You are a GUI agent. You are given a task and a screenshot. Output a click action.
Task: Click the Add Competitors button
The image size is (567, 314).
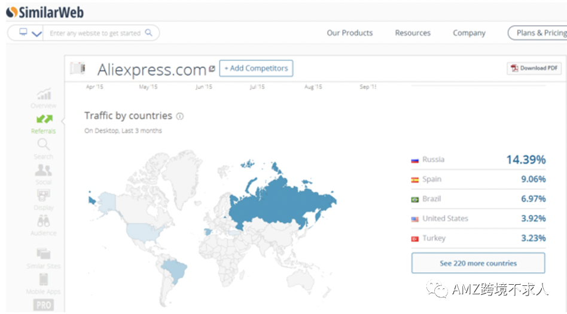(256, 68)
